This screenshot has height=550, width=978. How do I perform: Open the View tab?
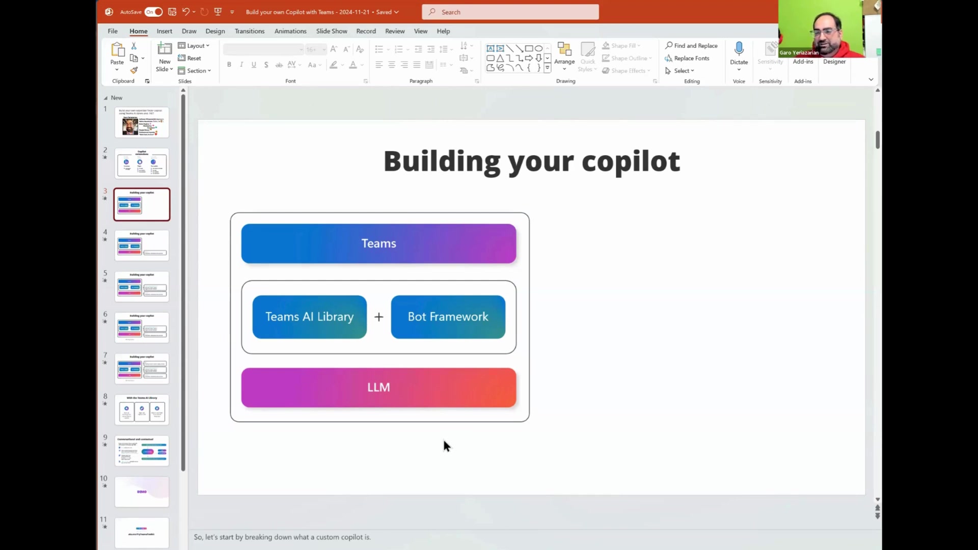pyautogui.click(x=421, y=31)
